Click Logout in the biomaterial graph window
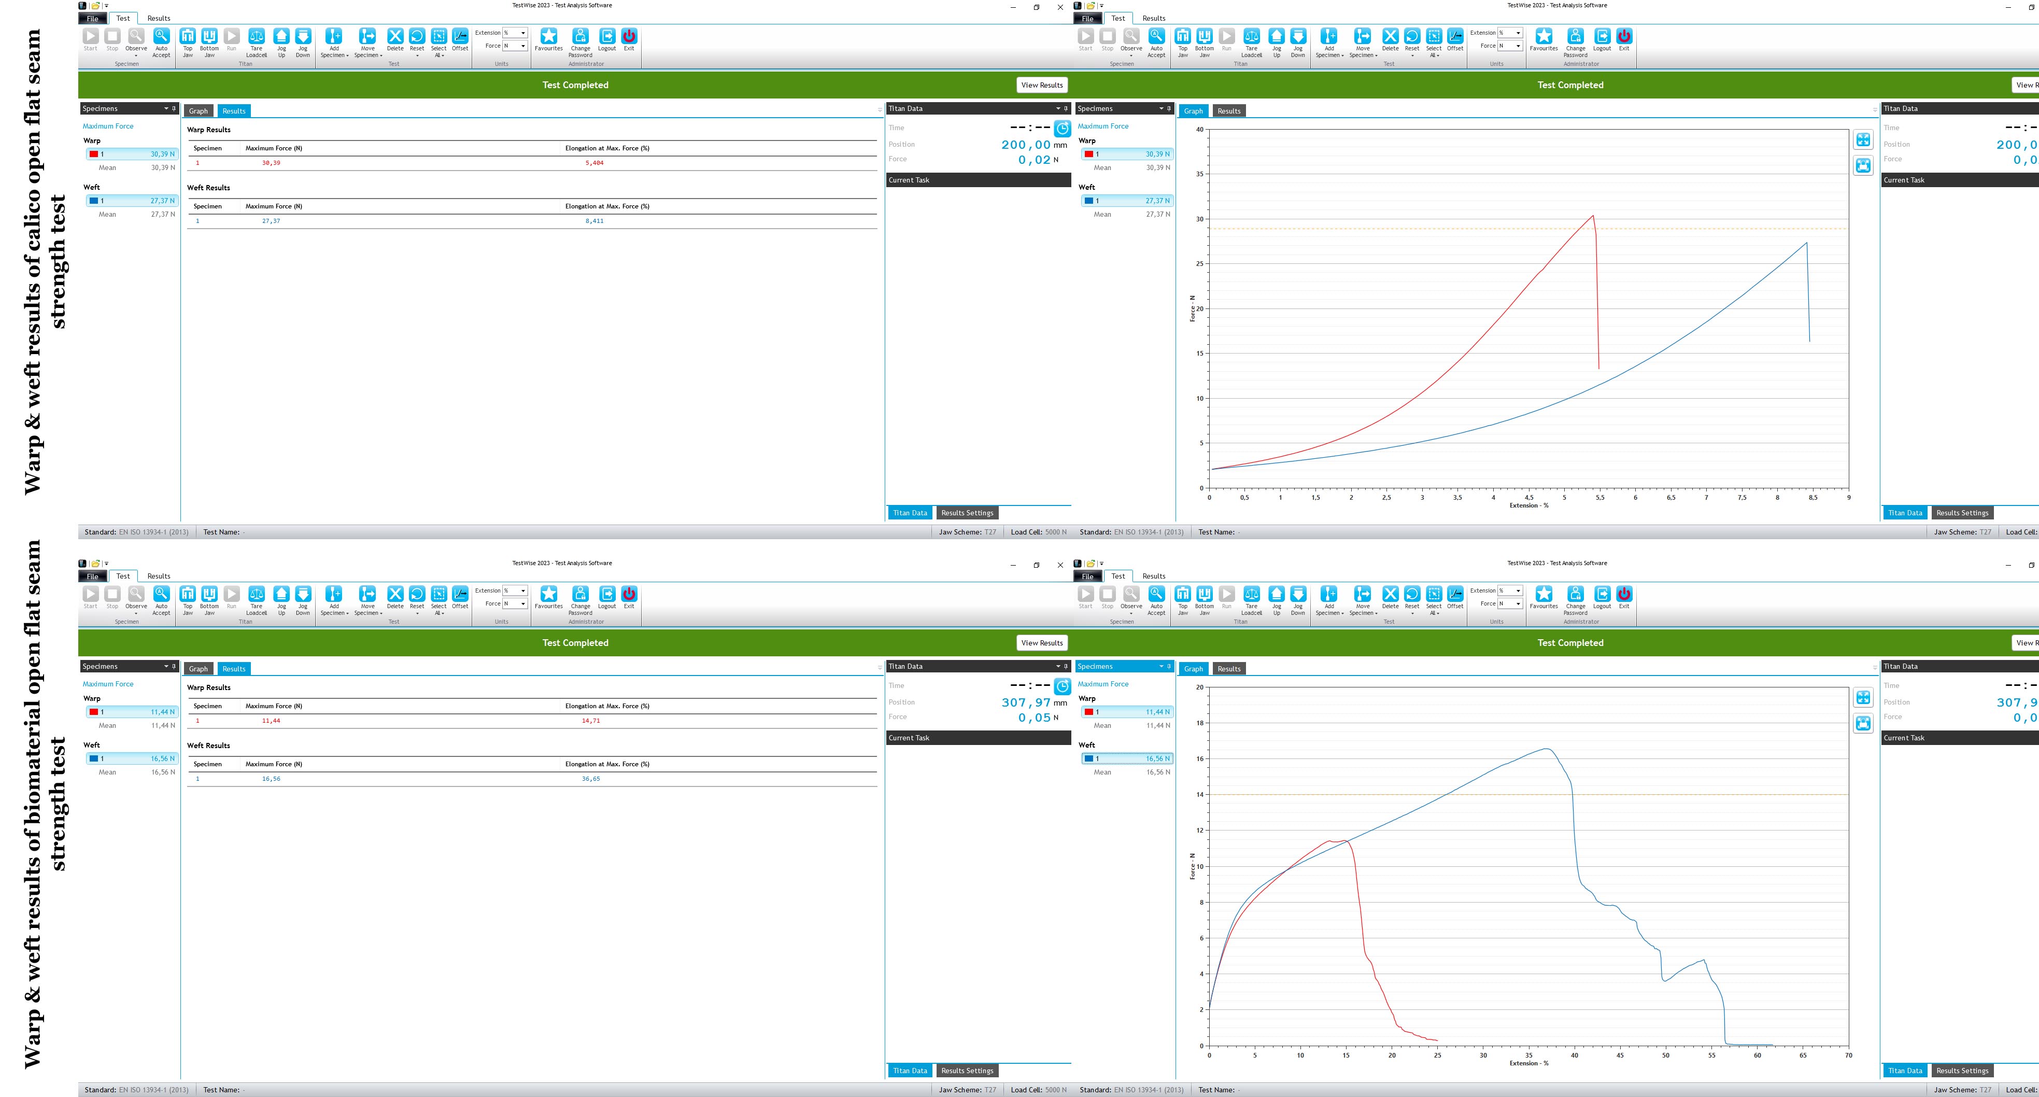The height and width of the screenshot is (1097, 2039). (1602, 598)
